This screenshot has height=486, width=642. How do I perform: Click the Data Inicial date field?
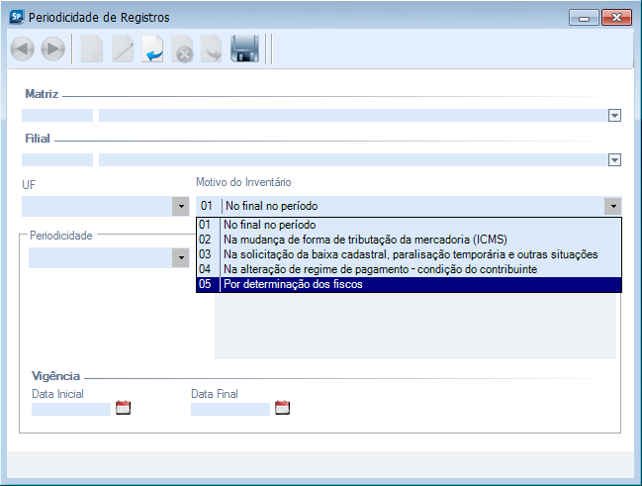(71, 409)
